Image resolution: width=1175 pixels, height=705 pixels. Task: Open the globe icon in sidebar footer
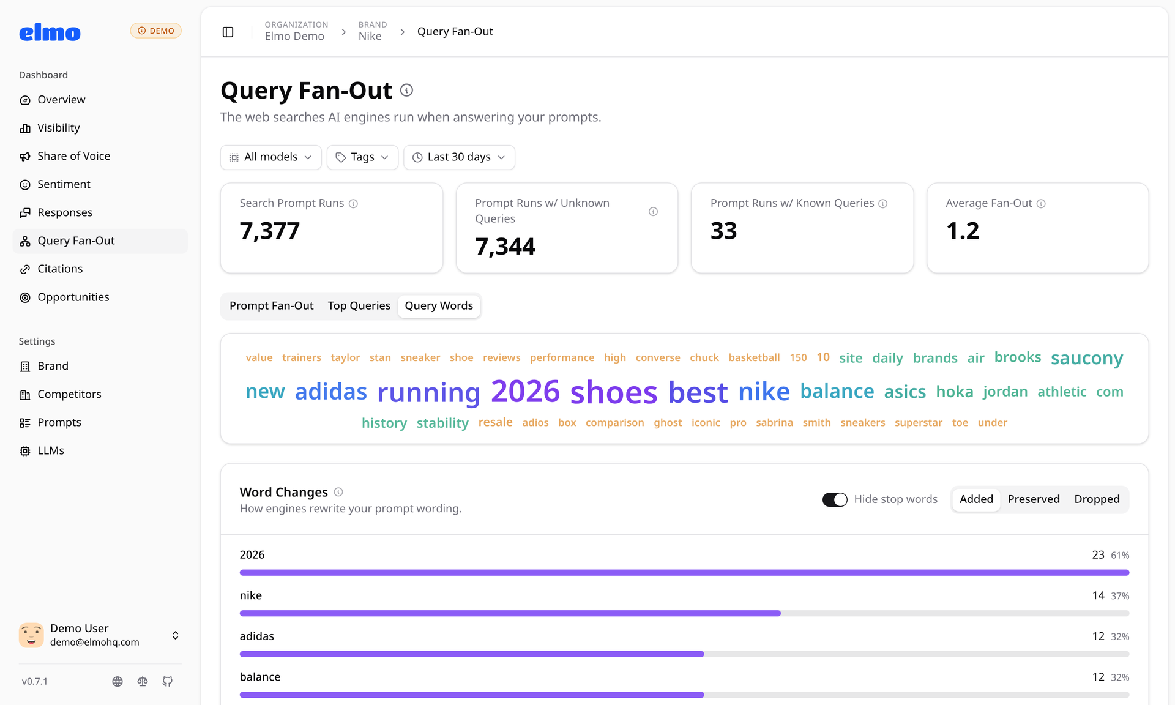[117, 681]
